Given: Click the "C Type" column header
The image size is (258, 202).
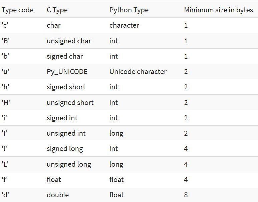Looking at the screenshot, I should tap(57, 10).
